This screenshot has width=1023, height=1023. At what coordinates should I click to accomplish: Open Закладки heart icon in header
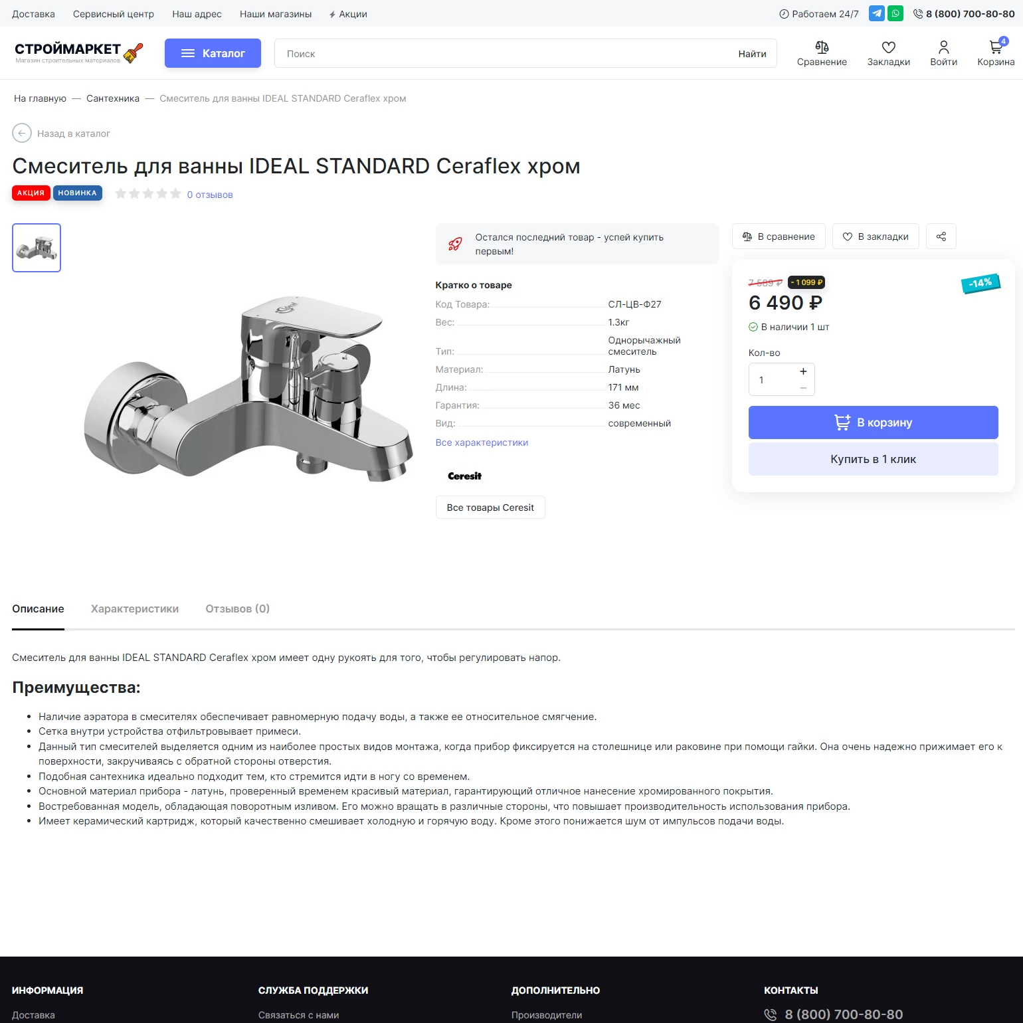click(x=888, y=47)
